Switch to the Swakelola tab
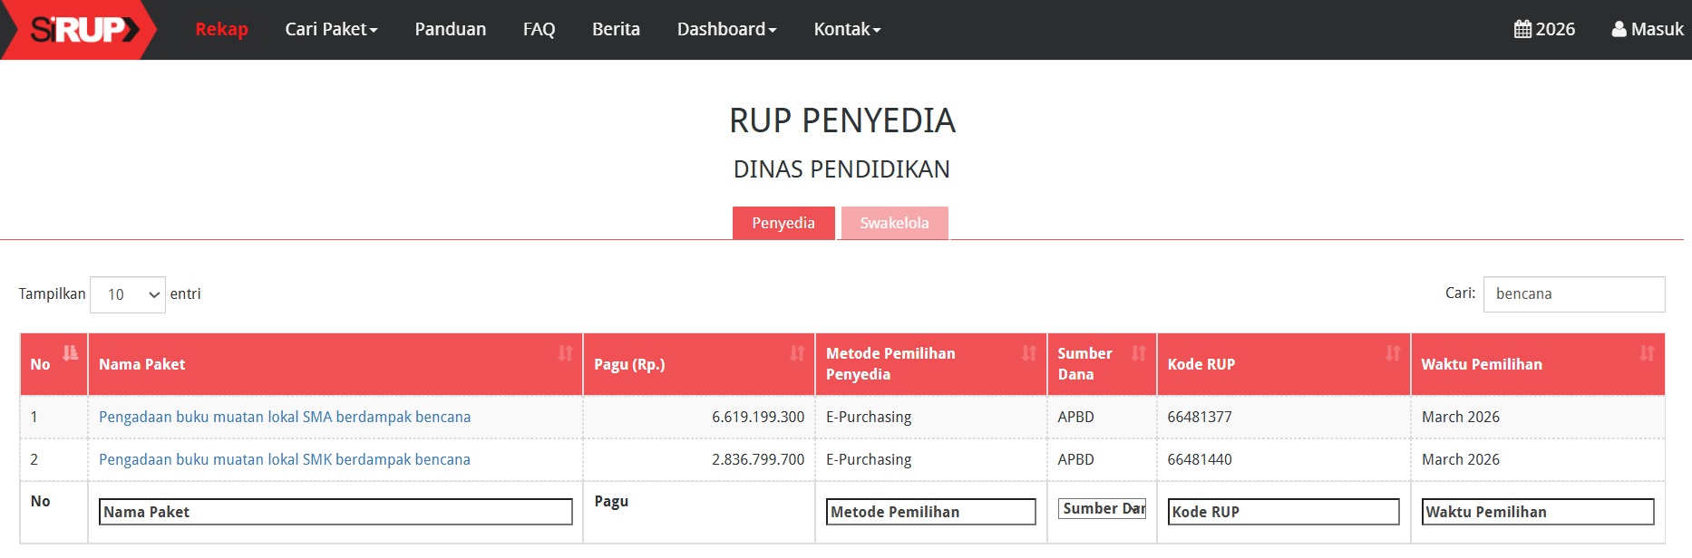1692x558 pixels. click(x=894, y=223)
